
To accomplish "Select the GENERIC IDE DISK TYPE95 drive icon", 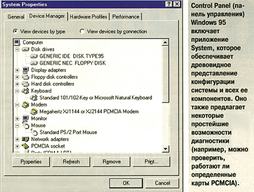I will pyautogui.click(x=34, y=56).
